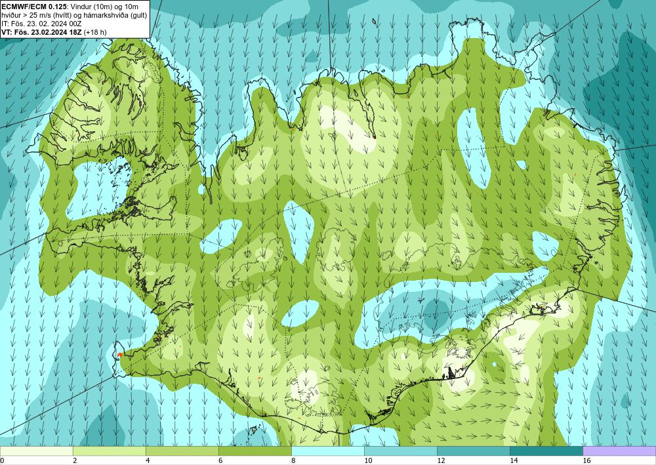Click the 8–10 m/s pale cyan legend swatch

point(327,451)
